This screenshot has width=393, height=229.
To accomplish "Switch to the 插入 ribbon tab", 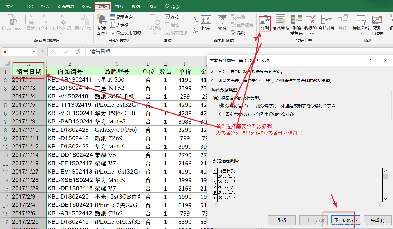I will click(x=45, y=6).
